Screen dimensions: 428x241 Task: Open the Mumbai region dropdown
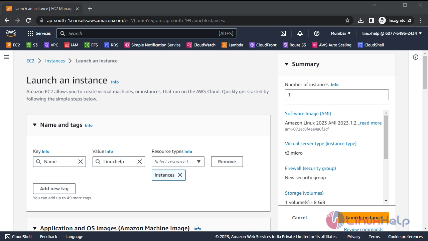pos(341,33)
